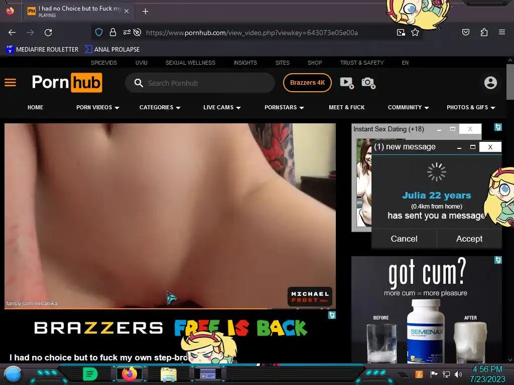Image resolution: width=514 pixels, height=385 pixels.
Task: Click the Action Center flag tray icon
Action: click(x=434, y=374)
